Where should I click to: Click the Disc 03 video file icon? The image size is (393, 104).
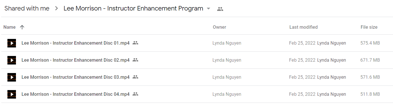click(x=12, y=77)
